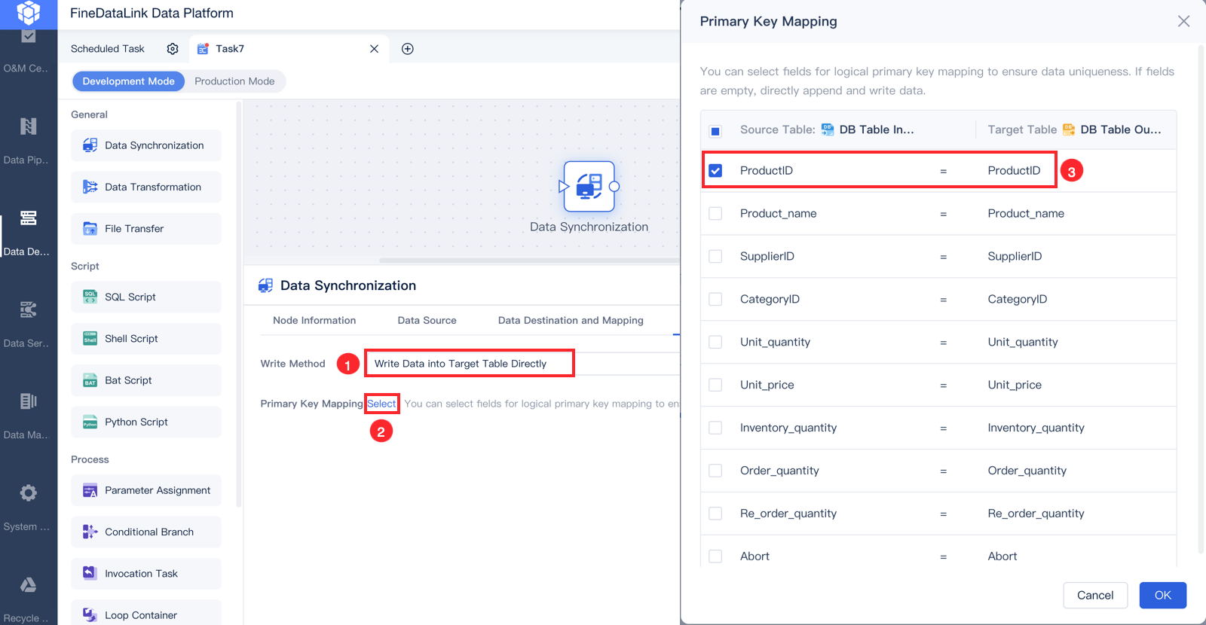This screenshot has width=1206, height=625.
Task: Select the Data Synchronization node on canvas
Action: [x=589, y=187]
